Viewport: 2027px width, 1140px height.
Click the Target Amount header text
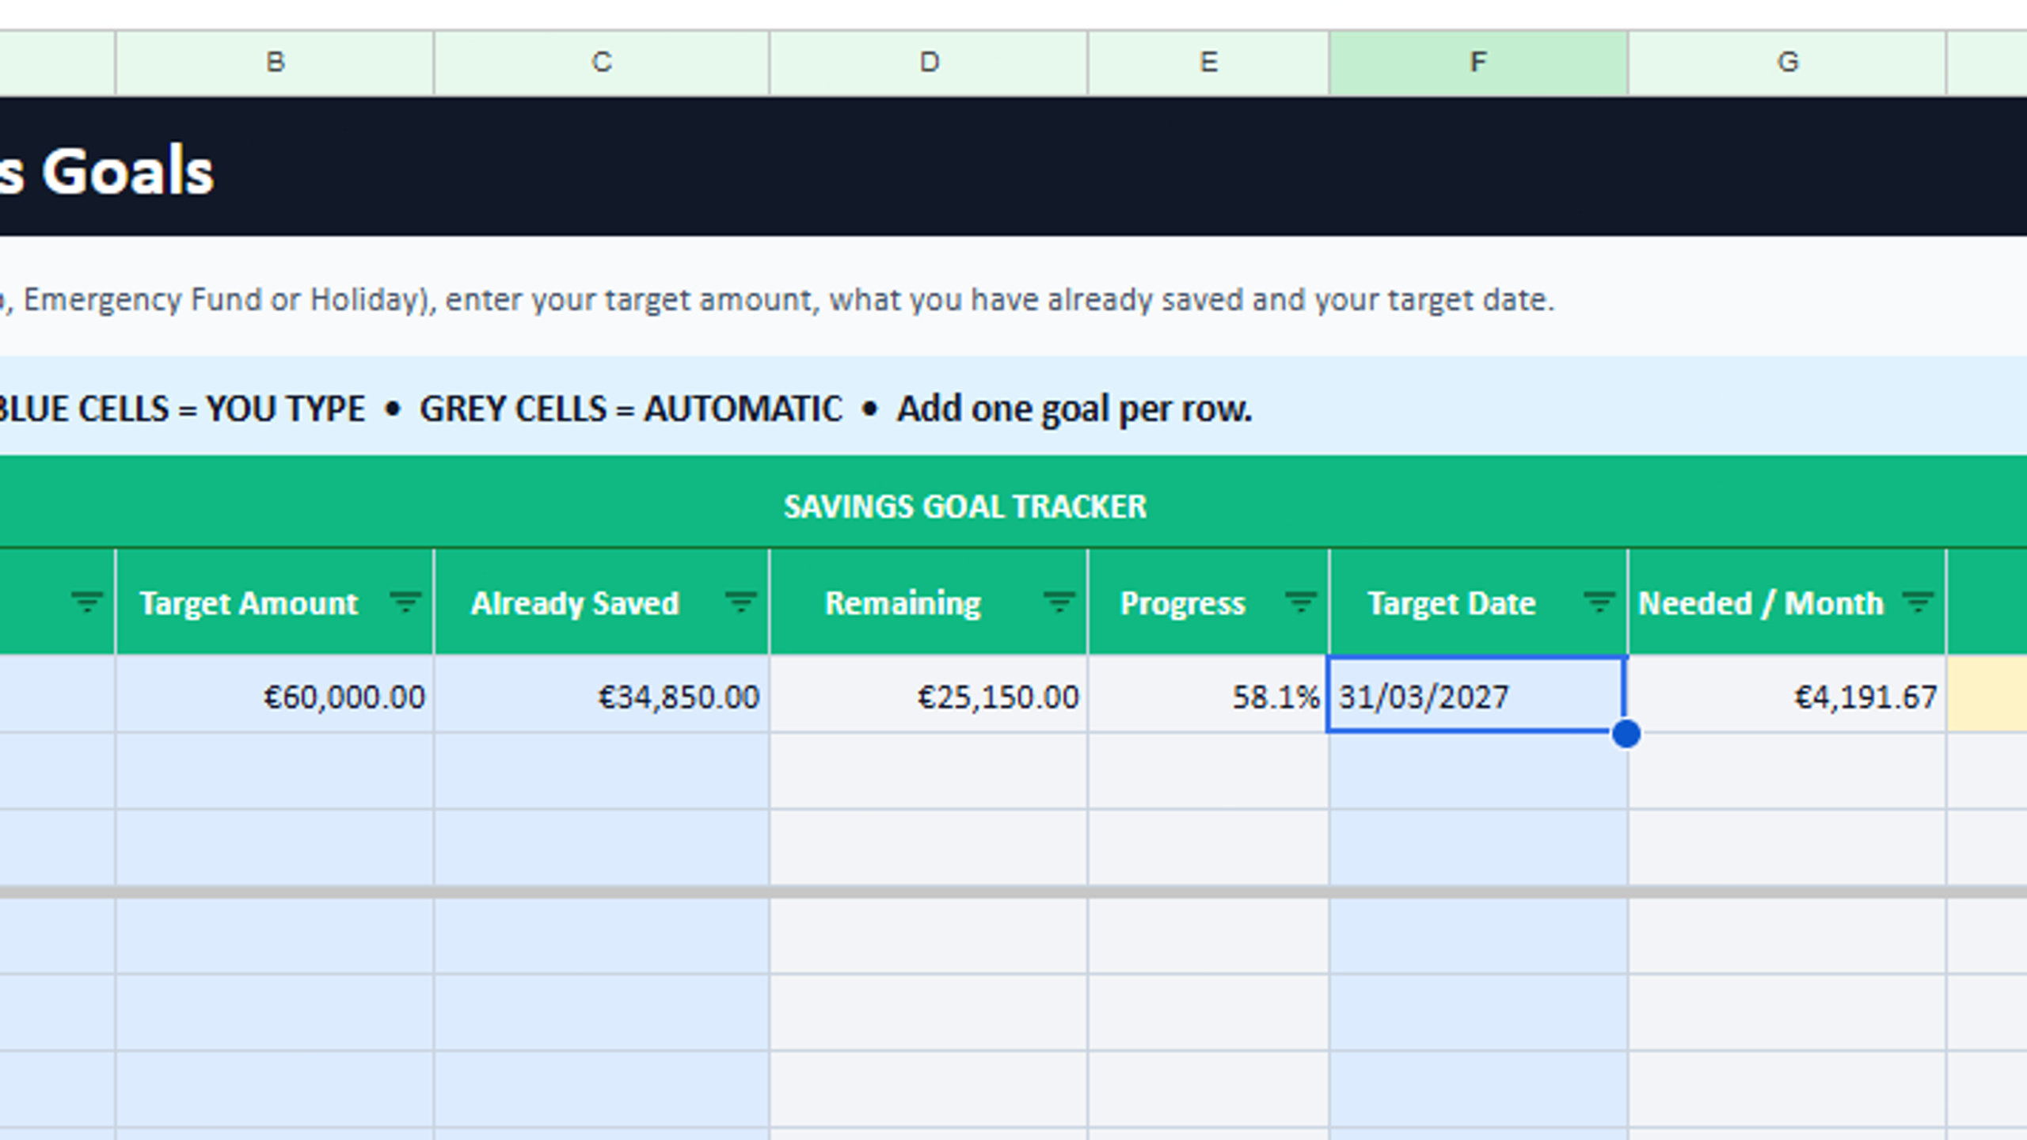[x=249, y=603]
